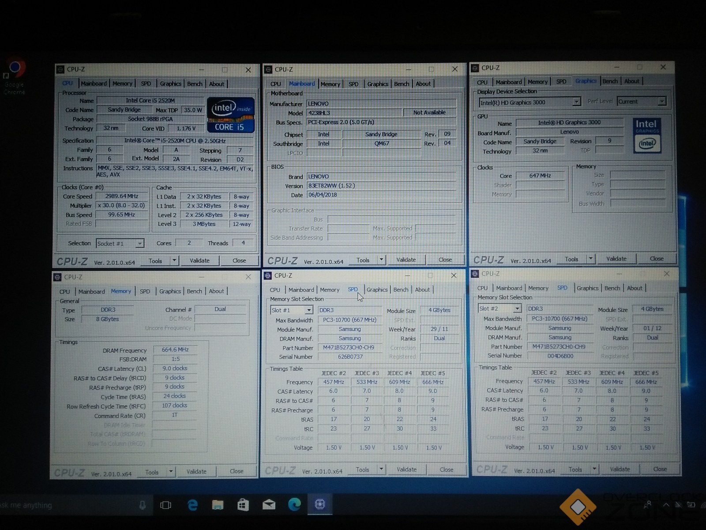Viewport: 706px width, 530px height.
Task: Click CPU-Z title bar icon in SPD Slot #2 window
Action: click(475, 274)
